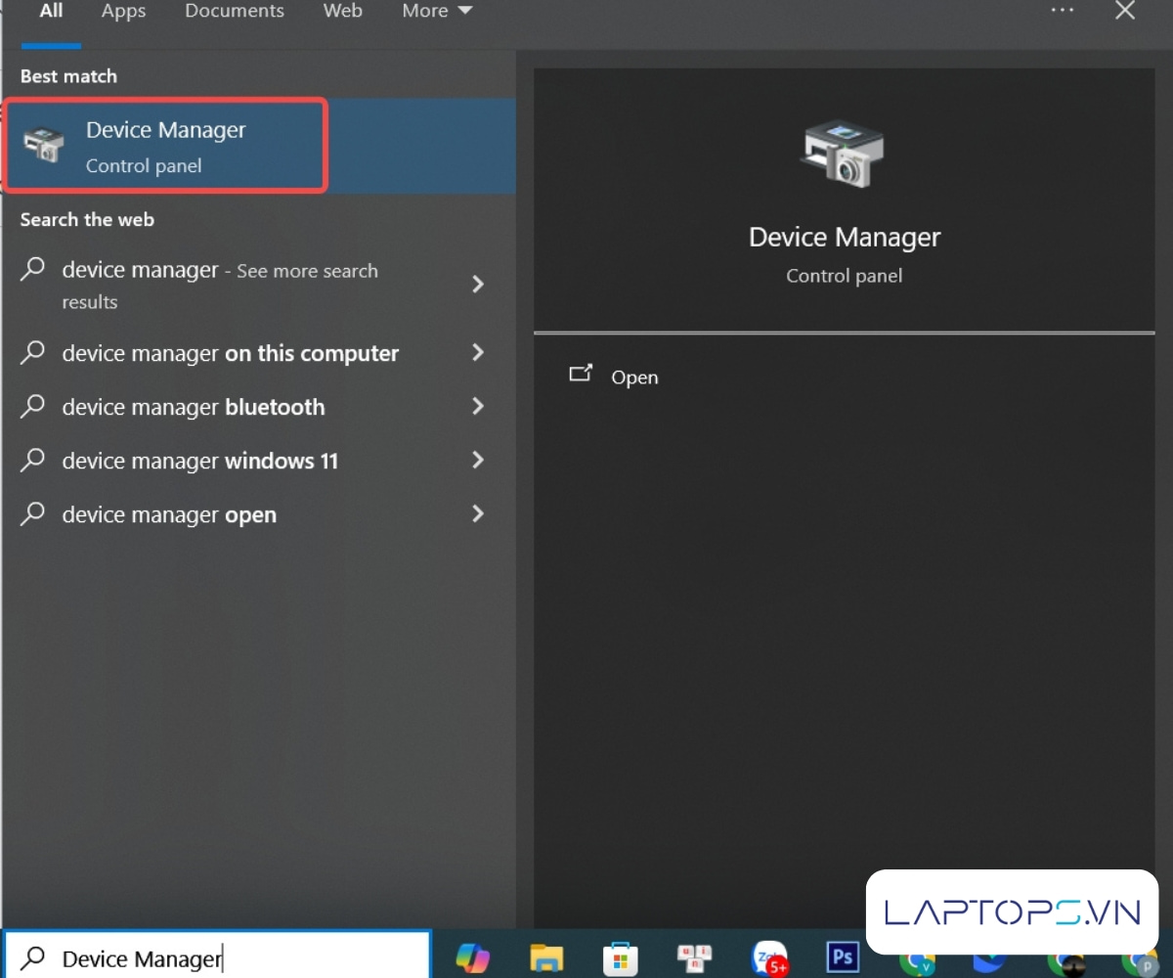Click the large Device Manager icon in preview pane

click(843, 154)
